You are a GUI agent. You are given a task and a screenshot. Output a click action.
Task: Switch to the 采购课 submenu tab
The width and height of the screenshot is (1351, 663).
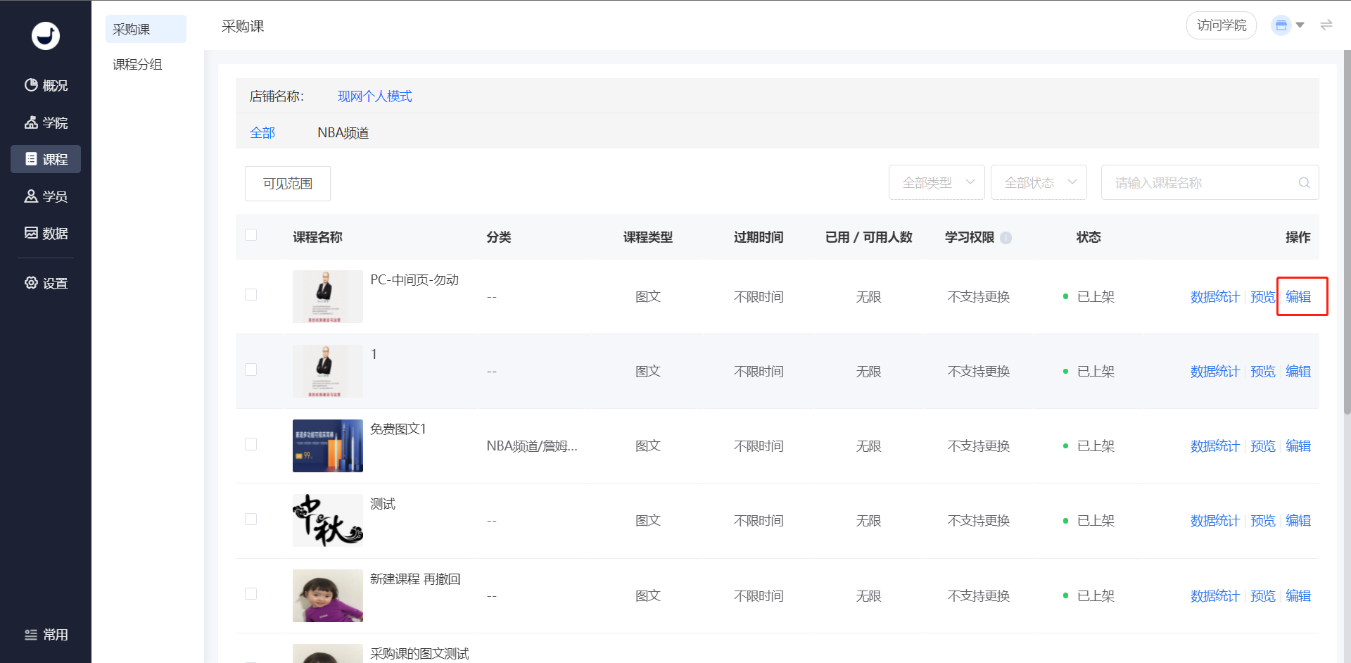(146, 29)
